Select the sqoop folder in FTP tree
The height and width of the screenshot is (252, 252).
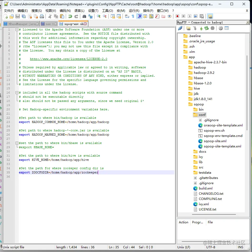tap(199, 104)
